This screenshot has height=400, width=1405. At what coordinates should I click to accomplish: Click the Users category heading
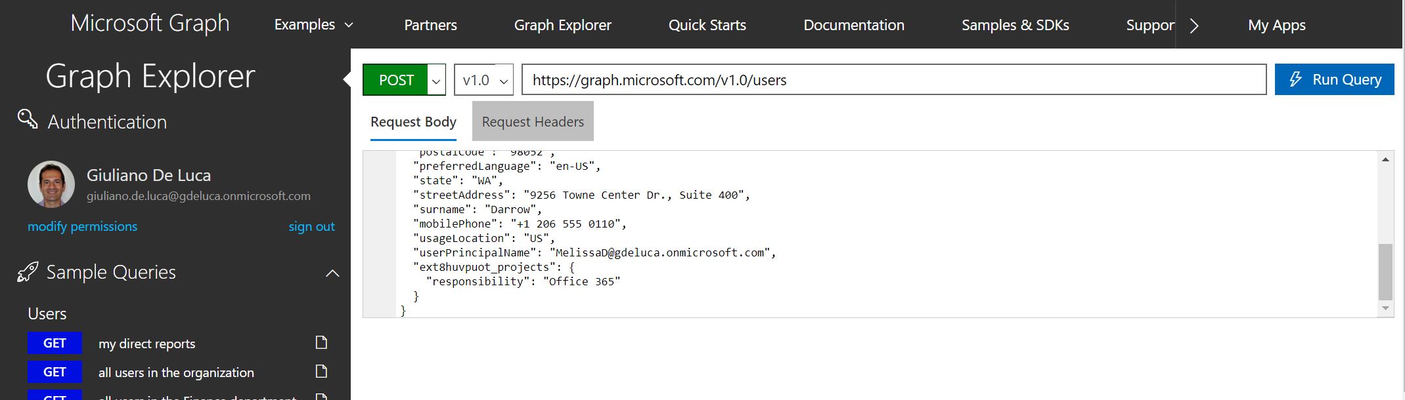click(x=47, y=313)
